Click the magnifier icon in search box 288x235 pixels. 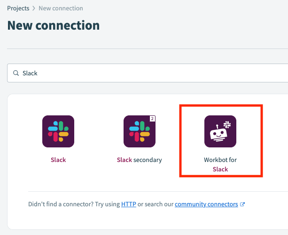click(x=16, y=73)
